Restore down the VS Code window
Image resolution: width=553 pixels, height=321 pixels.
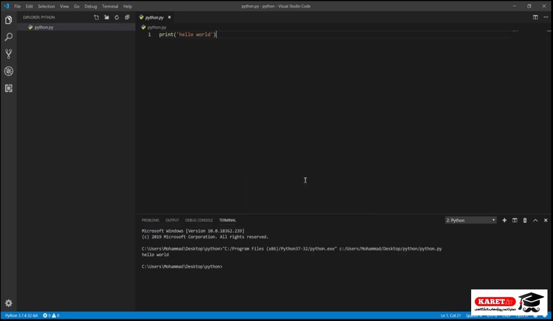(529, 6)
